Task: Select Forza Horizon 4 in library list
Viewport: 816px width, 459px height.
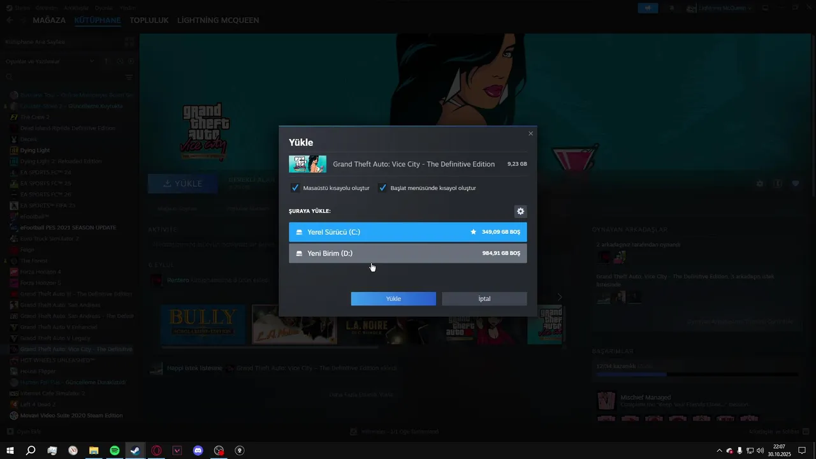Action: (40, 272)
